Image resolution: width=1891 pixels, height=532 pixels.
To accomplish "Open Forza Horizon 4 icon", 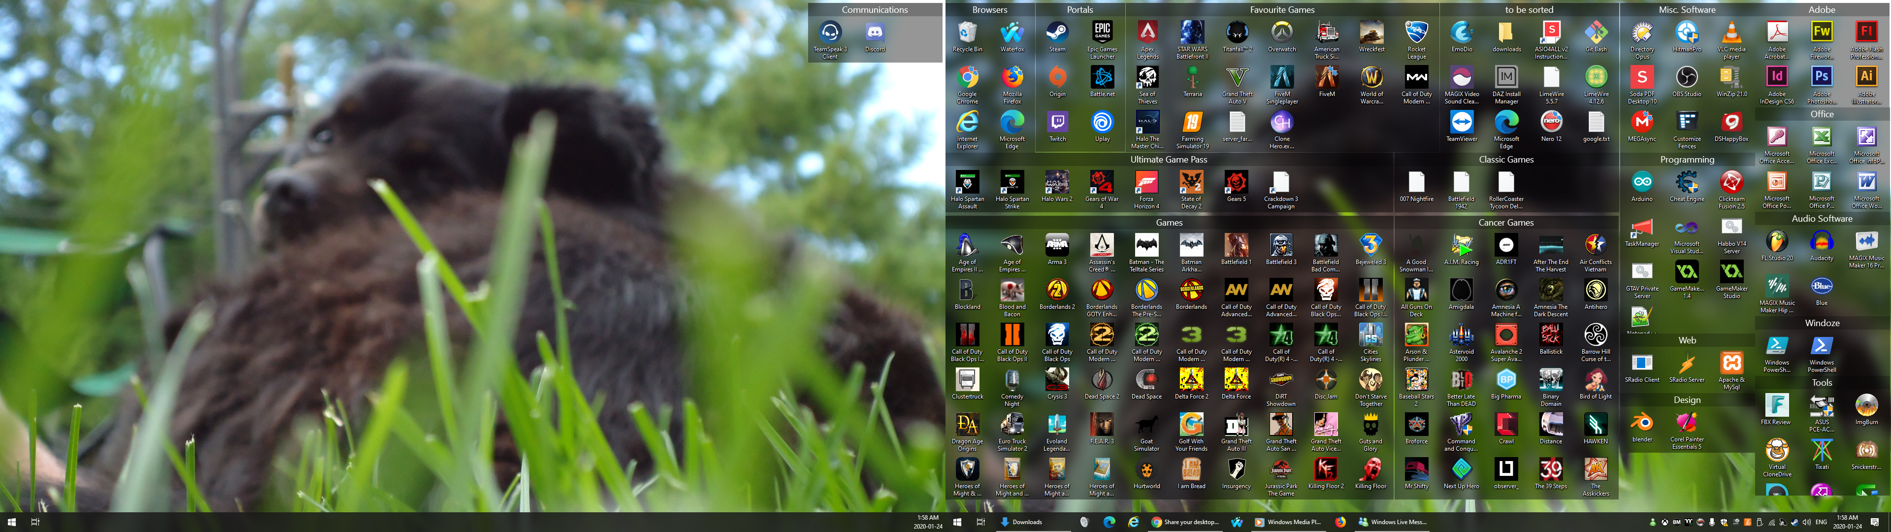I will tap(1146, 190).
